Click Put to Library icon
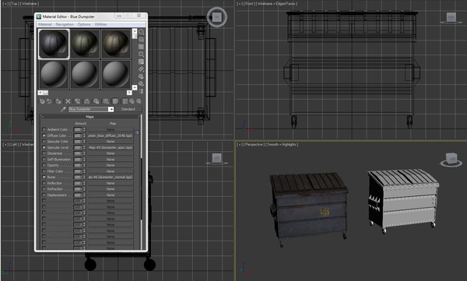This screenshot has height=281, width=467. click(x=97, y=101)
